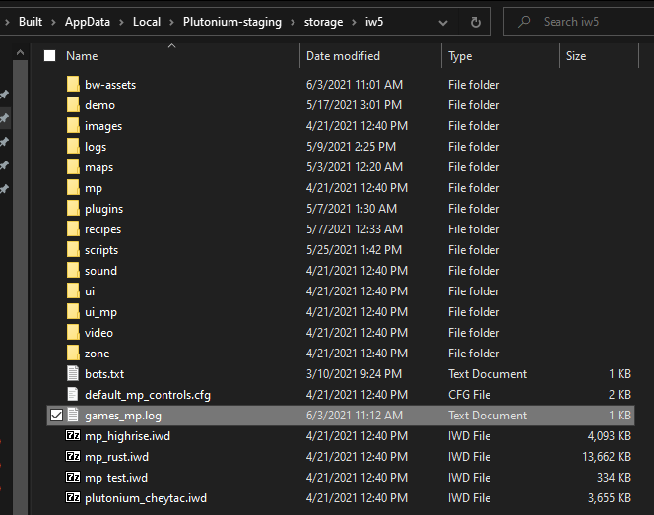Select the bots.txt text document icon

73,374
